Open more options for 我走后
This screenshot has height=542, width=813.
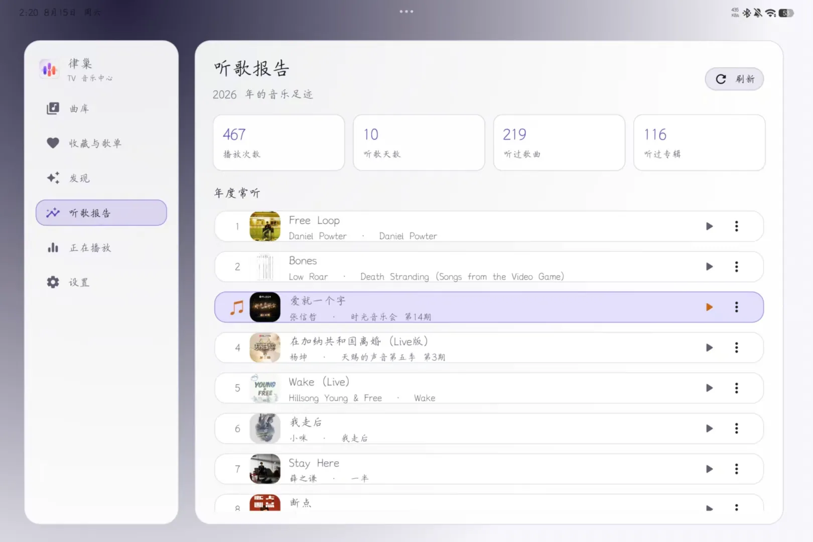(x=736, y=429)
